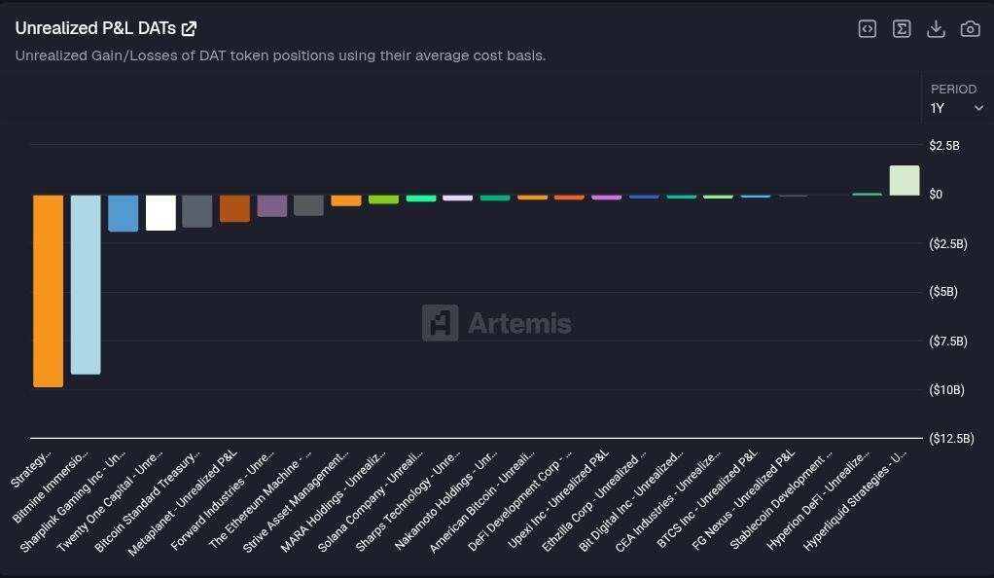Screen dimensions: 994x578
Task: Click the Nakamoto Holdings axis label
Action: tap(446, 500)
